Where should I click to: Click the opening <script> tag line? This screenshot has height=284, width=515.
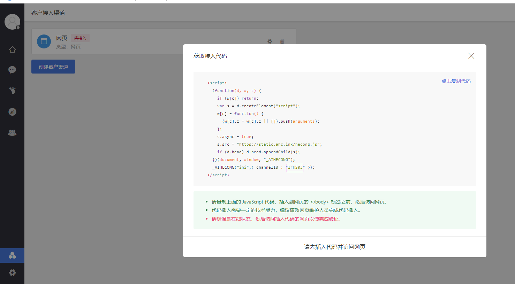217,83
